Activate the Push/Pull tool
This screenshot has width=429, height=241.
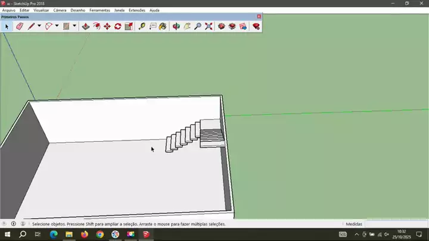(85, 26)
